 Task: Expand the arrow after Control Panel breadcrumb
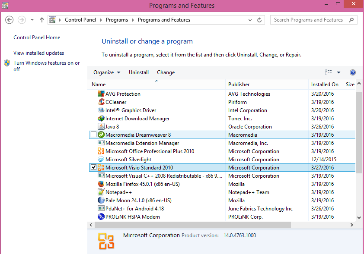pos(101,20)
